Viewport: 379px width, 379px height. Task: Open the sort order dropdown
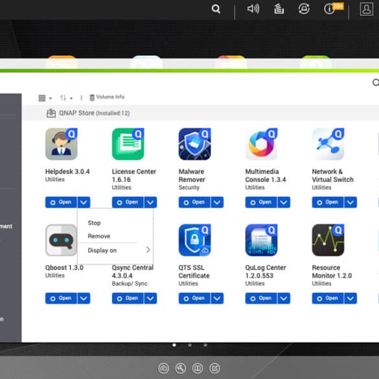tap(66, 98)
